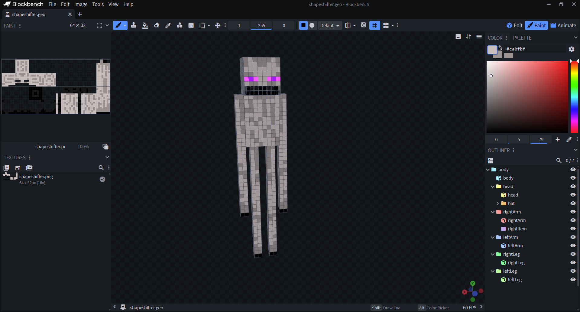Select the Move Layer tool

pos(218,25)
